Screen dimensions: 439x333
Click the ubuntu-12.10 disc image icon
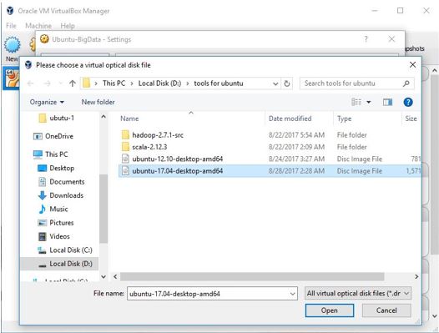click(x=125, y=159)
